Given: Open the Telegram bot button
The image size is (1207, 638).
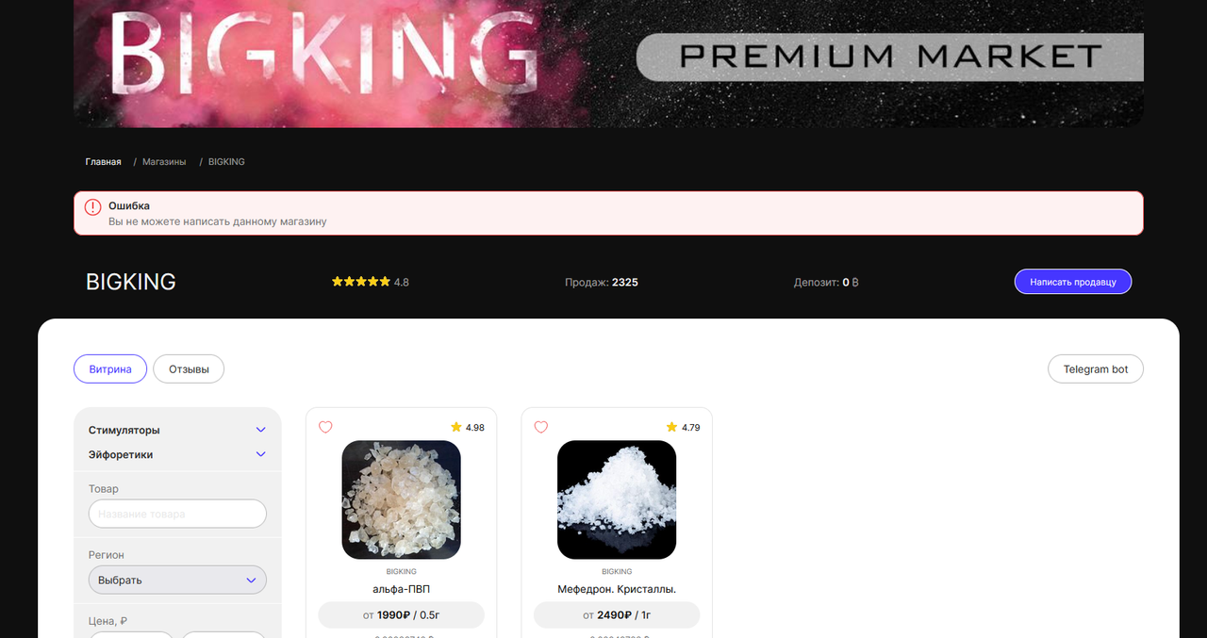Looking at the screenshot, I should pos(1096,369).
